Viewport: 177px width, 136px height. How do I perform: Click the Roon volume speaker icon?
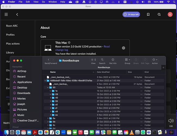point(171,121)
